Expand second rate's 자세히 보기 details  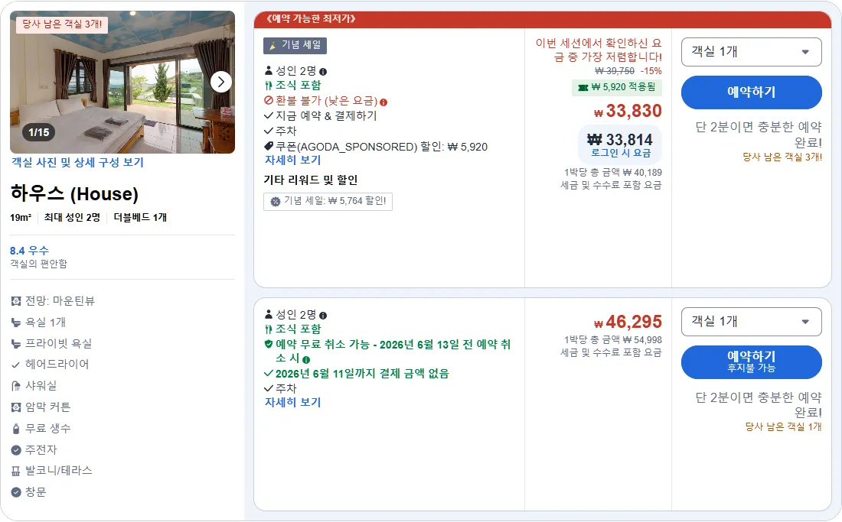(292, 402)
